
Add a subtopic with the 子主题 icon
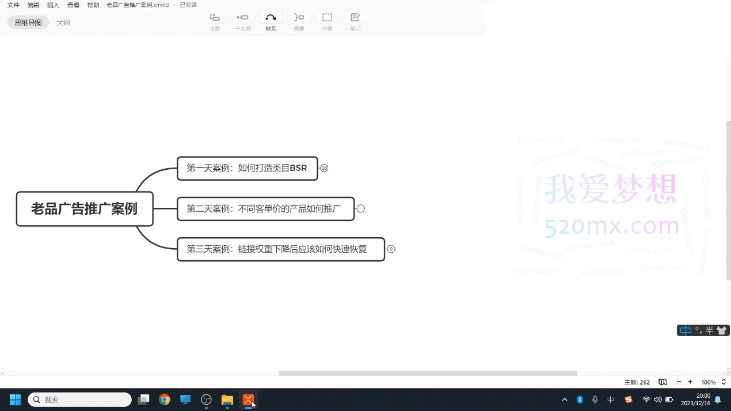[x=243, y=21]
